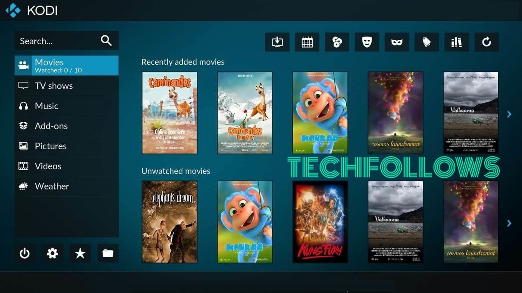522x293 pixels.
Task: Show more recently added movies arrow
Action: tap(509, 114)
